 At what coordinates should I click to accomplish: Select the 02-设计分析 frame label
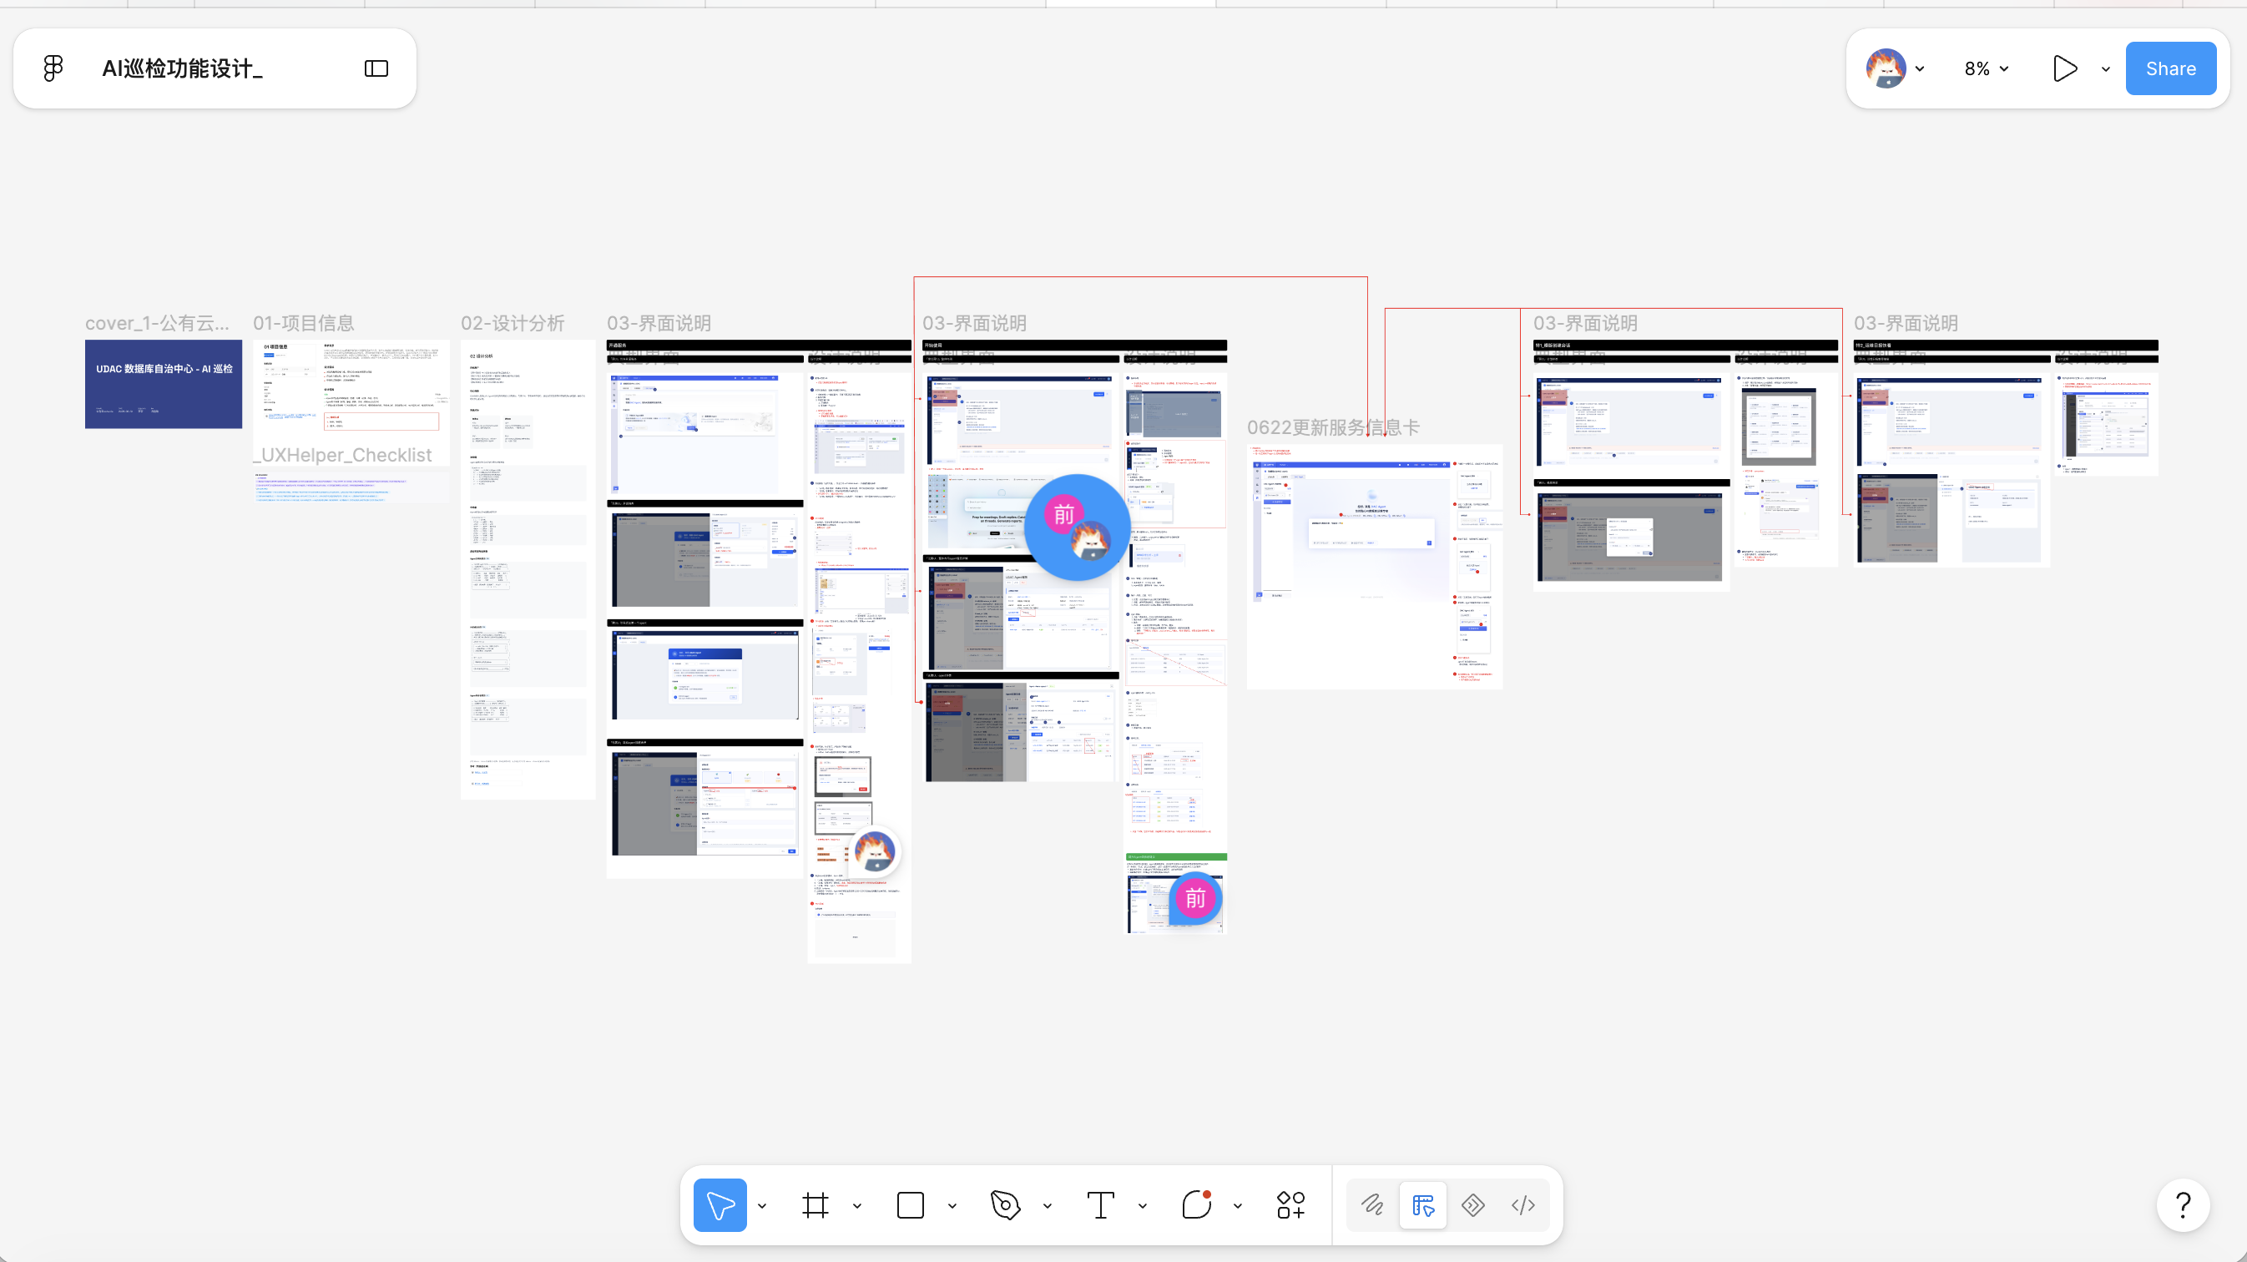[x=513, y=323]
